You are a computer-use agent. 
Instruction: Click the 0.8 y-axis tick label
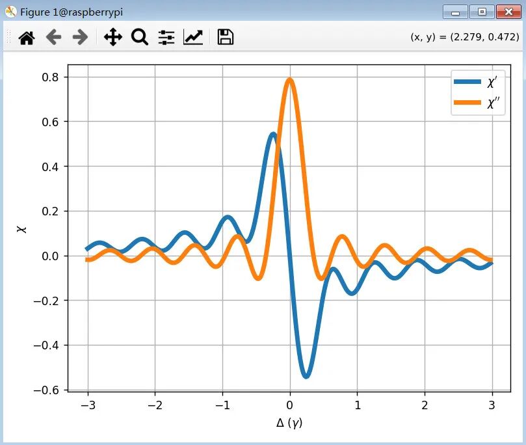50,77
